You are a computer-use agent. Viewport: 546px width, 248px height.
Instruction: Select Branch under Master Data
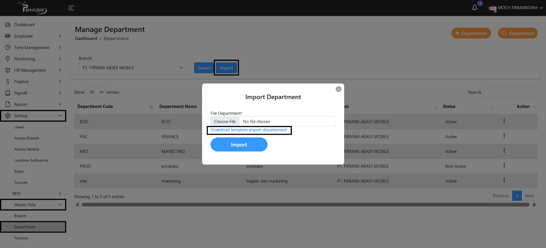[20, 216]
